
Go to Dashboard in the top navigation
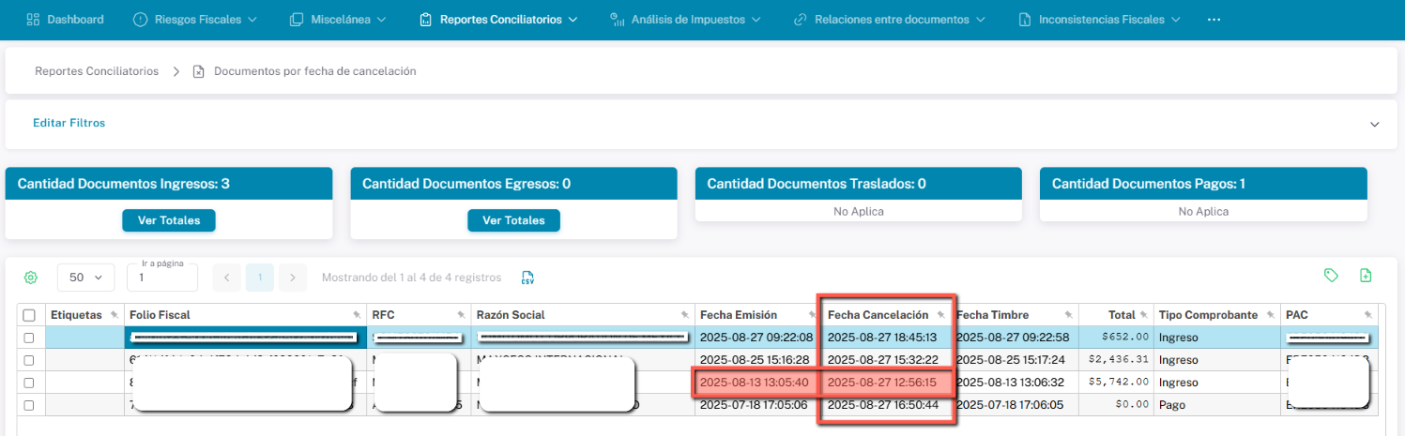tap(65, 20)
